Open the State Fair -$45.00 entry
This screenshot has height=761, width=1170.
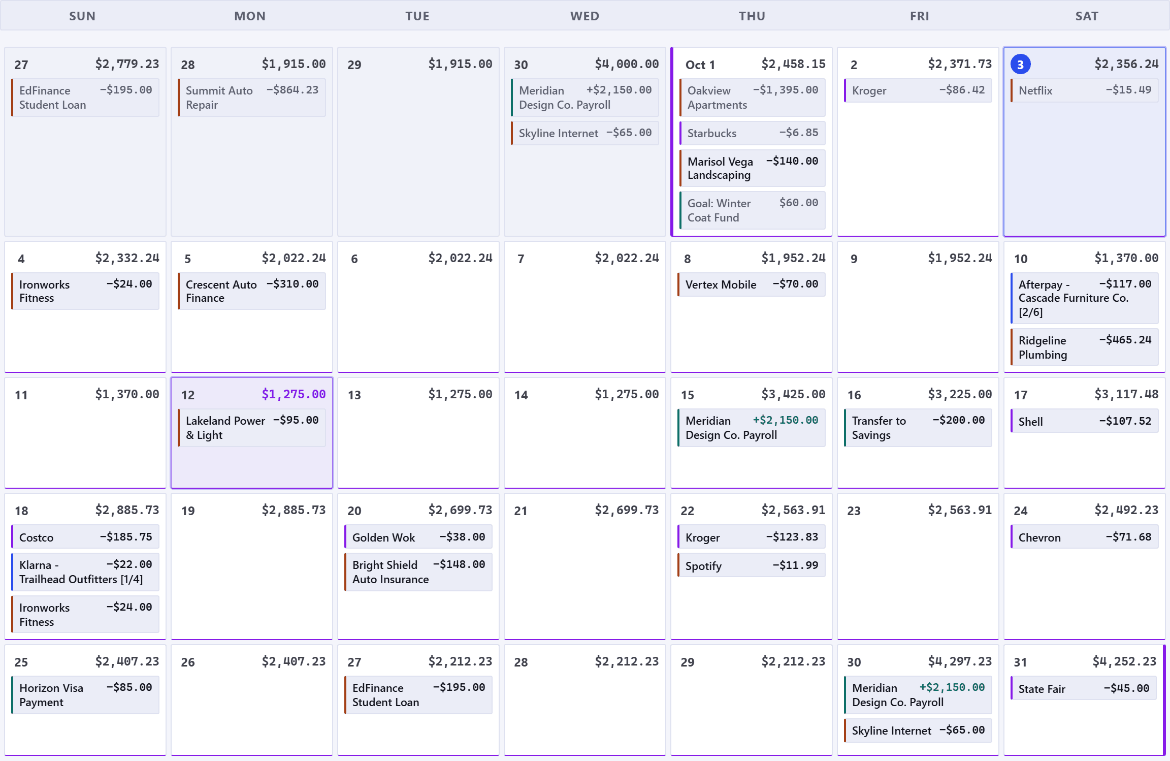[x=1083, y=688]
